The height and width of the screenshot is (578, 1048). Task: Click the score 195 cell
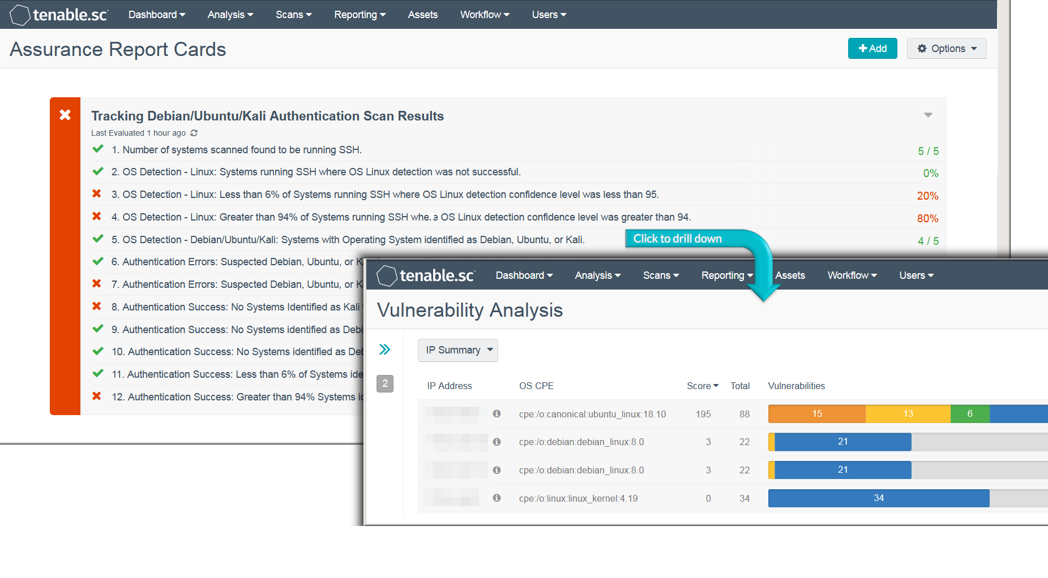tap(703, 414)
